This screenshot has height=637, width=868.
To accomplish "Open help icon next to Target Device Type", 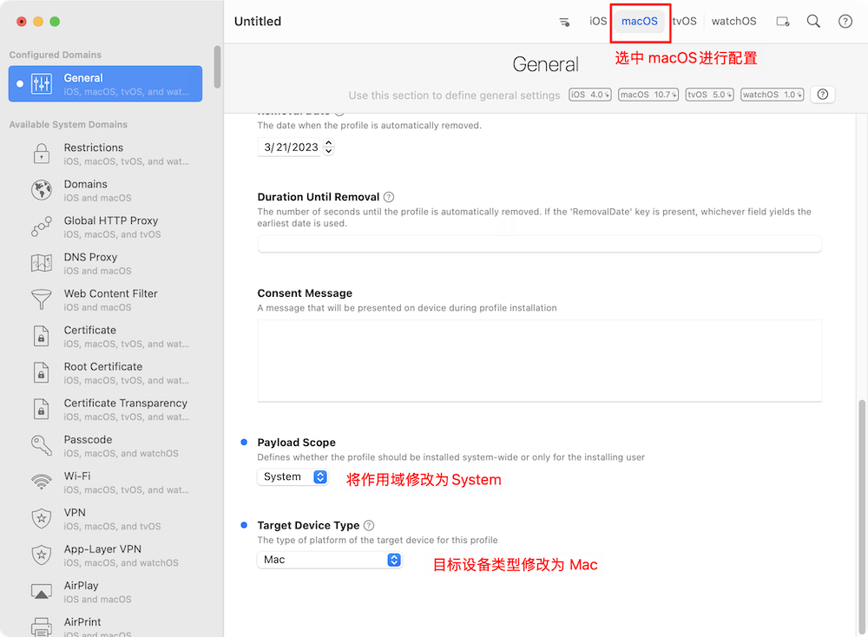I will [x=369, y=526].
